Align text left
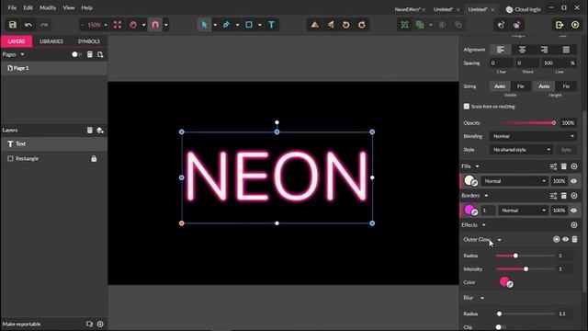Image resolution: width=588 pixels, height=331 pixels. pos(500,50)
